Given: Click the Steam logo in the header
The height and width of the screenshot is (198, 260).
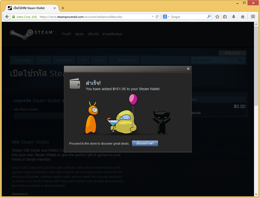Looking at the screenshot, I should click(32, 34).
